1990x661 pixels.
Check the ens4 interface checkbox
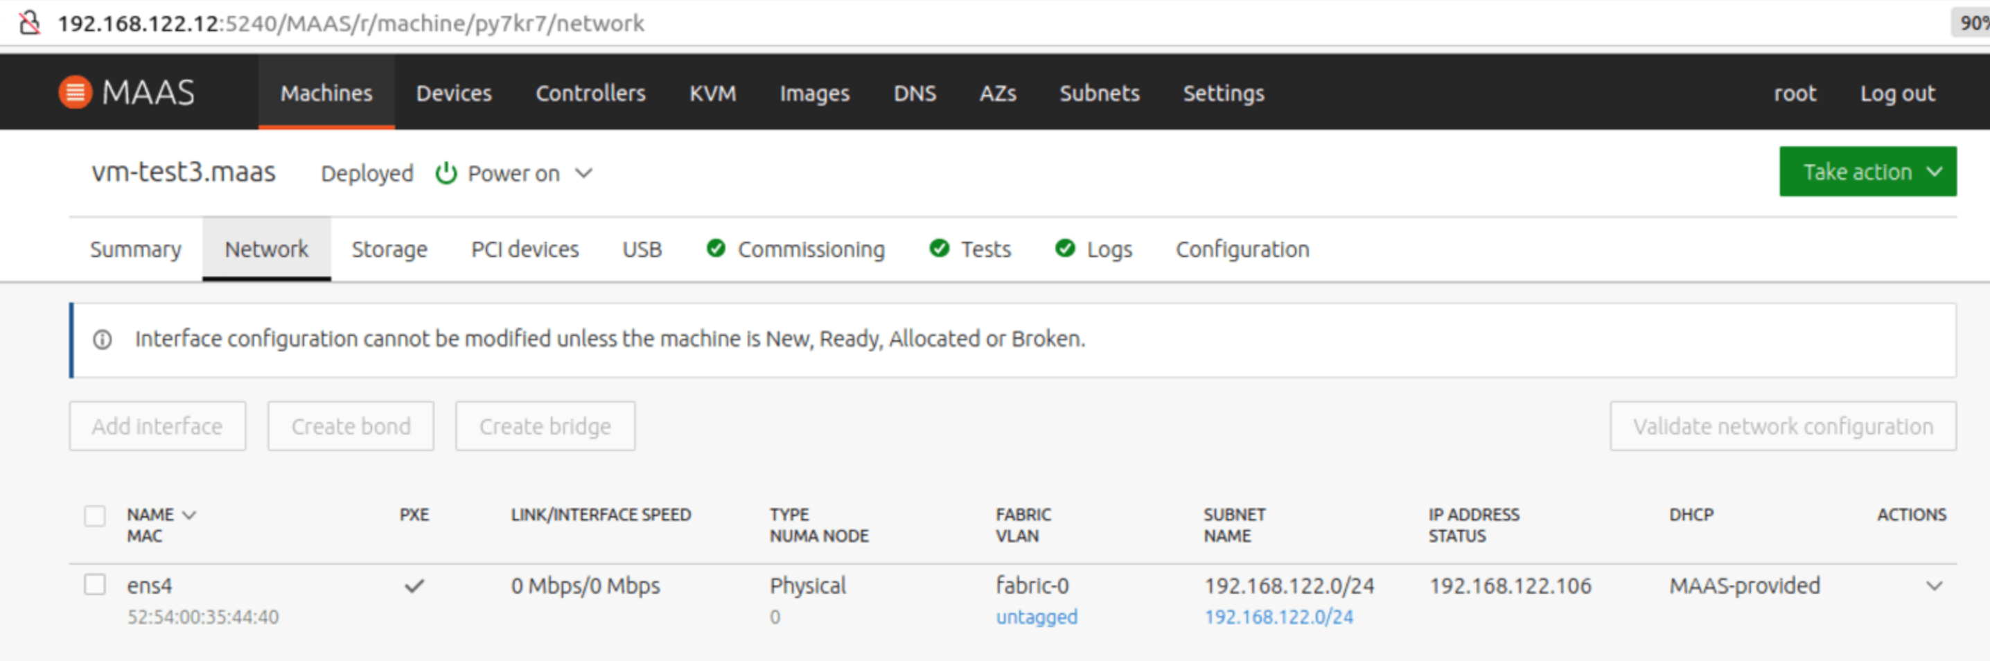pos(95,585)
